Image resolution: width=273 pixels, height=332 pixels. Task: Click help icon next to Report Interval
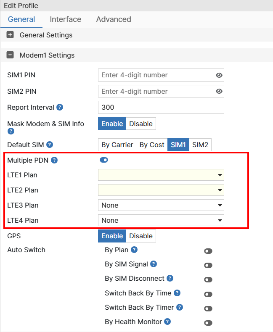pyautogui.click(x=60, y=107)
